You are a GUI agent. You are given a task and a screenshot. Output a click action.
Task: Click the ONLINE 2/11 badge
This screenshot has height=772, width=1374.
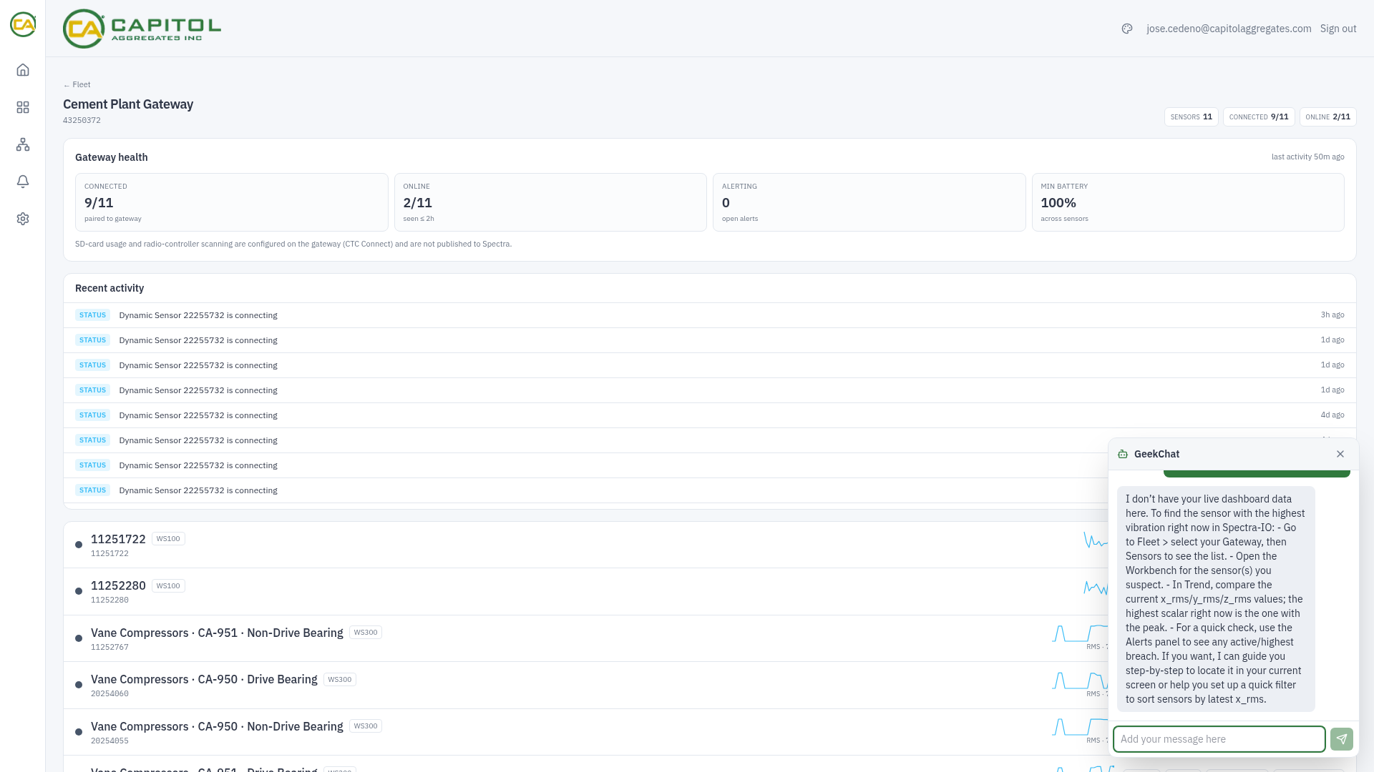tap(1328, 117)
